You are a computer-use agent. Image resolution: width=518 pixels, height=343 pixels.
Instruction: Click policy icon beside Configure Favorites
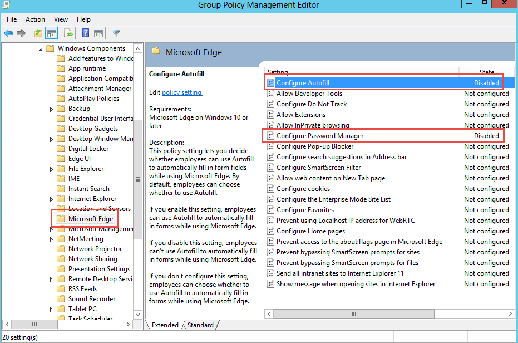click(x=270, y=210)
